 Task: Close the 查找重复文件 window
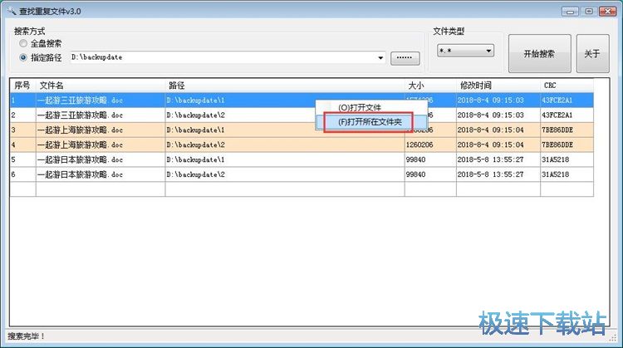coord(608,11)
